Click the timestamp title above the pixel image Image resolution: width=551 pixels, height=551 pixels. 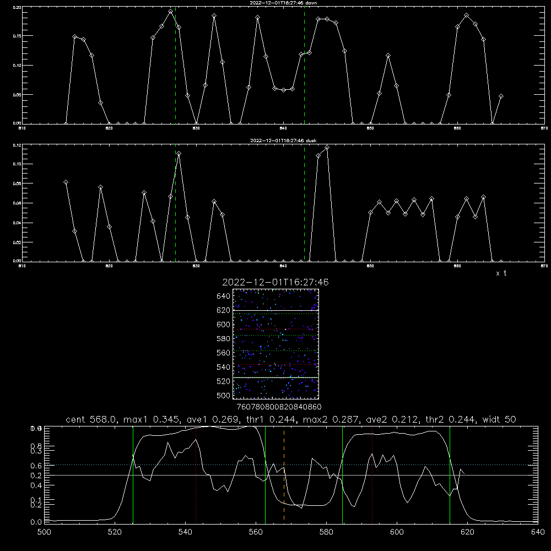point(275,282)
